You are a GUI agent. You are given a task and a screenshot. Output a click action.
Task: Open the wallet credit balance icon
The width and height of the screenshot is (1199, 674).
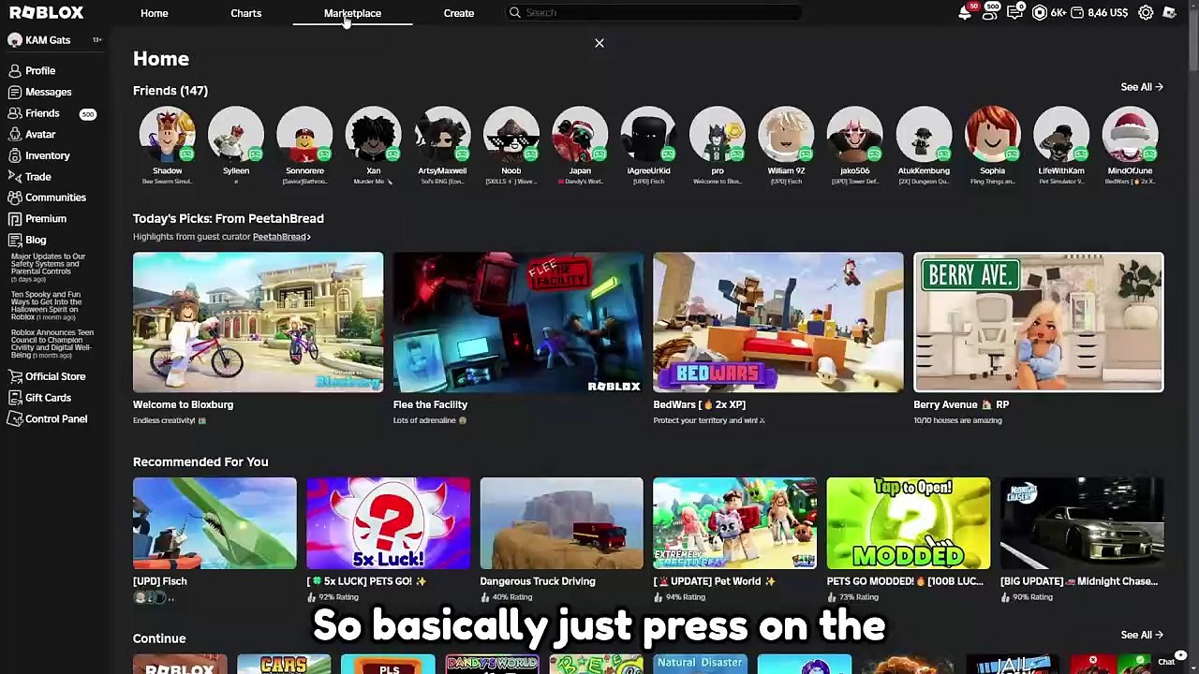point(1077,12)
